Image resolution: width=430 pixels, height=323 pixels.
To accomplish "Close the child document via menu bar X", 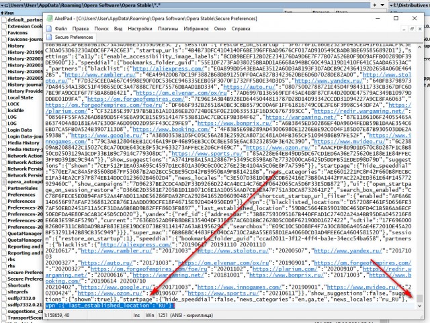I will pyautogui.click(x=420, y=29).
